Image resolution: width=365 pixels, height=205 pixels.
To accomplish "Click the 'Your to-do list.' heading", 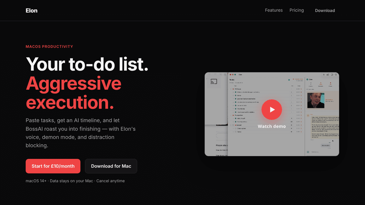I will pos(87,64).
